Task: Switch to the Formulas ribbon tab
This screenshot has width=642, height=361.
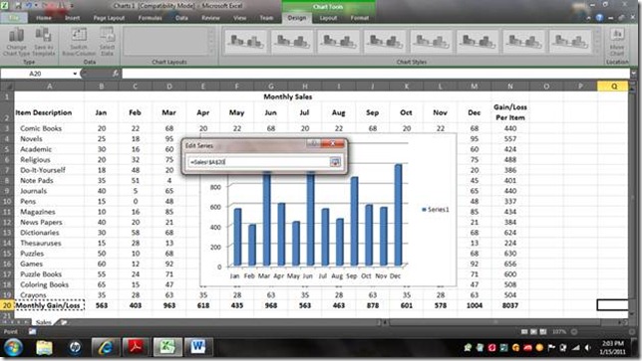Action: [x=150, y=18]
